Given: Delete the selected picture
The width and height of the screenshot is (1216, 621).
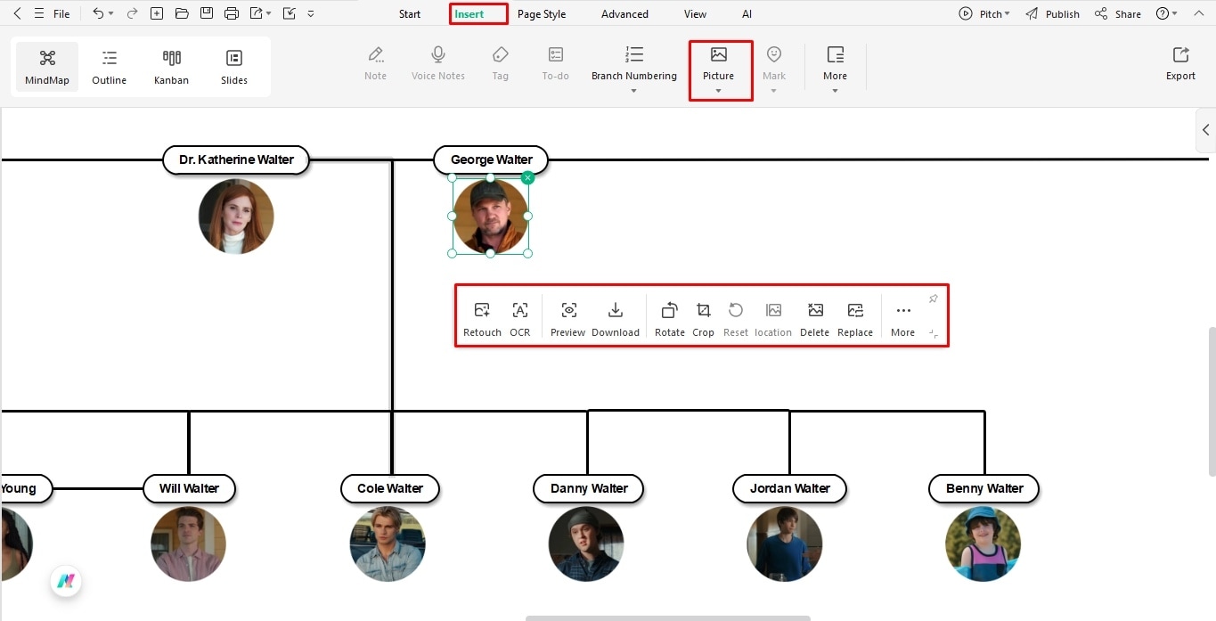Looking at the screenshot, I should coord(814,316).
